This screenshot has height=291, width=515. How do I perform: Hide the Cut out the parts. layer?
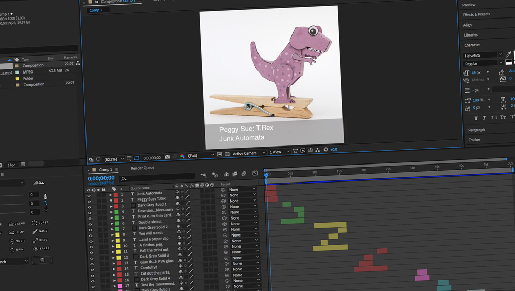pyautogui.click(x=93, y=276)
